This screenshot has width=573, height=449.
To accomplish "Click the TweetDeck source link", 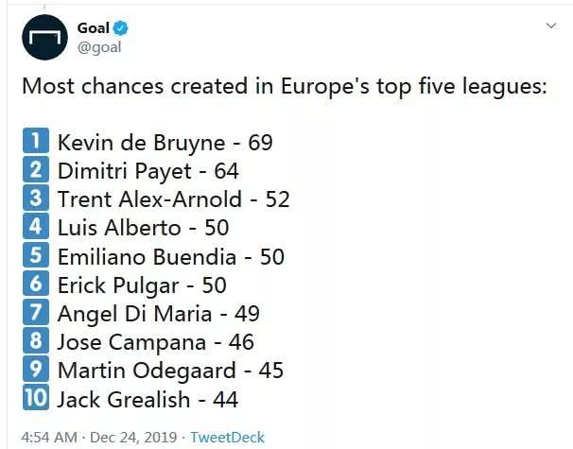I will pyautogui.click(x=227, y=438).
